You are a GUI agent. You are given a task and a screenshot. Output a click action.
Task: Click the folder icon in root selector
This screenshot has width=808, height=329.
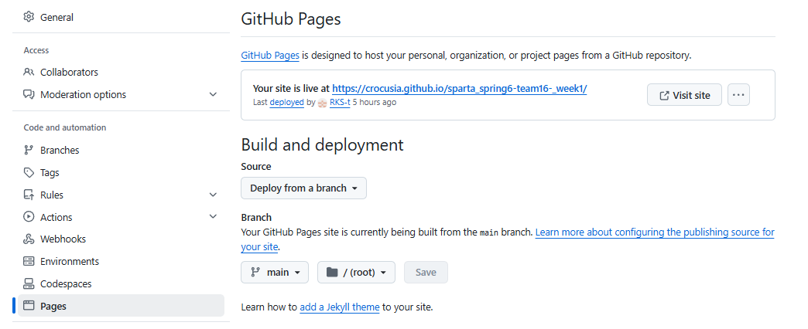coord(332,273)
